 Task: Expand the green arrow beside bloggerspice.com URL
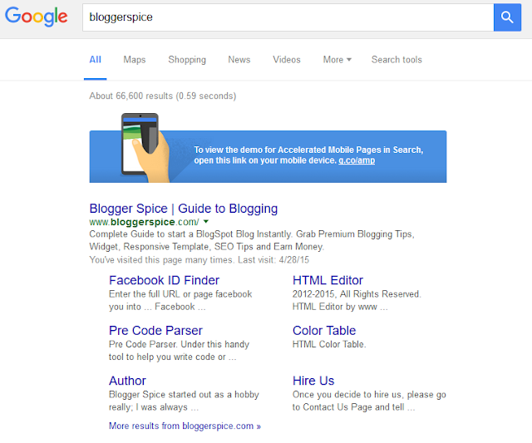pos(205,222)
